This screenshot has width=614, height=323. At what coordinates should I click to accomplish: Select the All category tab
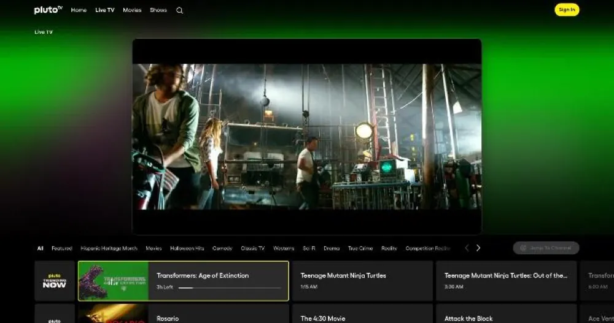point(41,248)
